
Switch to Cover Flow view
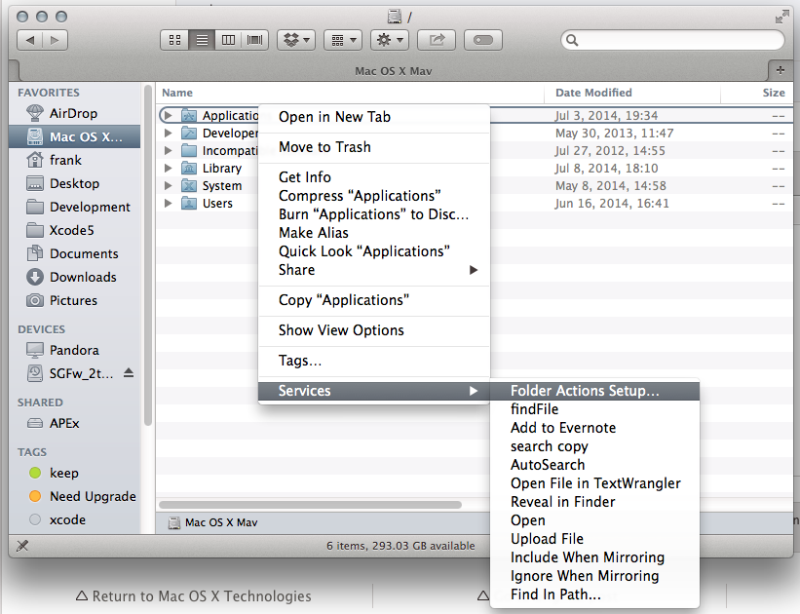tap(254, 40)
